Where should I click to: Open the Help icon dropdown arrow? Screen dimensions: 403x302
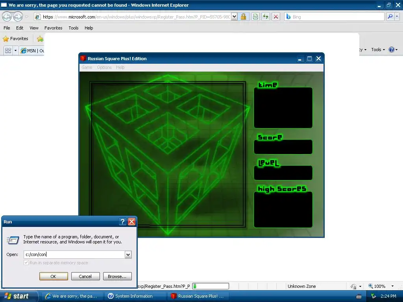coord(397,50)
